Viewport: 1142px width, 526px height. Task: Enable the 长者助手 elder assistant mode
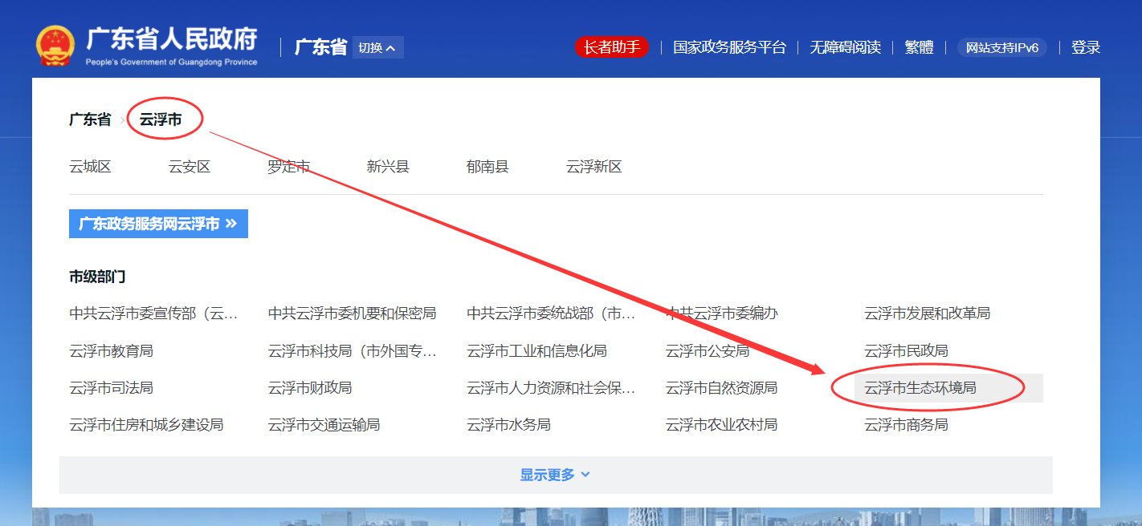(611, 47)
